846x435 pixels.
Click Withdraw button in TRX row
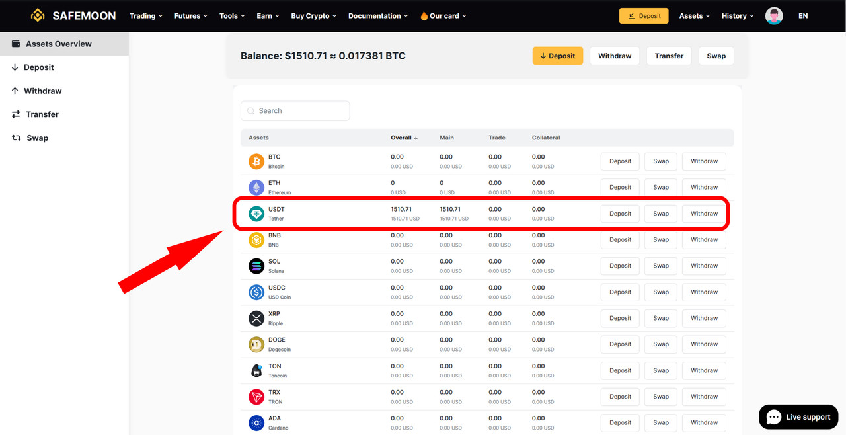704,397
